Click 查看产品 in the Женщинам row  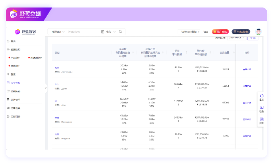(247, 119)
